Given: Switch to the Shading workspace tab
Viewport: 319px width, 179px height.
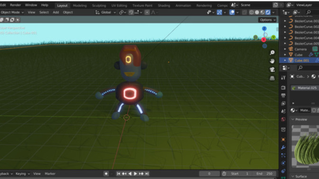Looking at the screenshot, I should [164, 6].
